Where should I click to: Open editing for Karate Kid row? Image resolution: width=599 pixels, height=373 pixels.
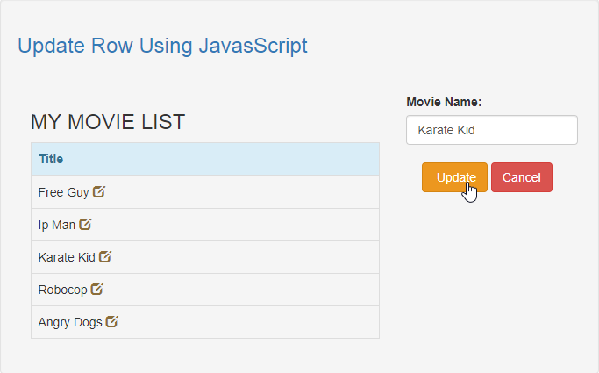pos(105,256)
